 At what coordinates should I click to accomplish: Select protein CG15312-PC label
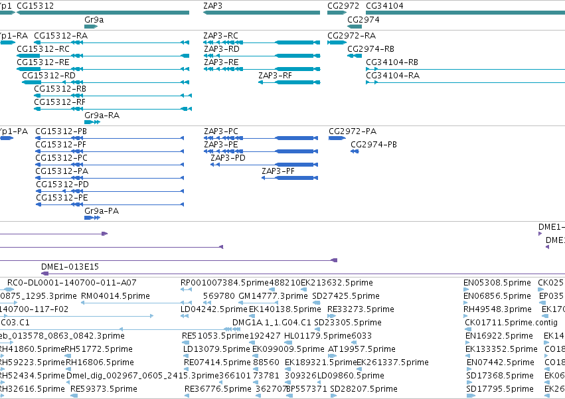[x=61, y=158]
